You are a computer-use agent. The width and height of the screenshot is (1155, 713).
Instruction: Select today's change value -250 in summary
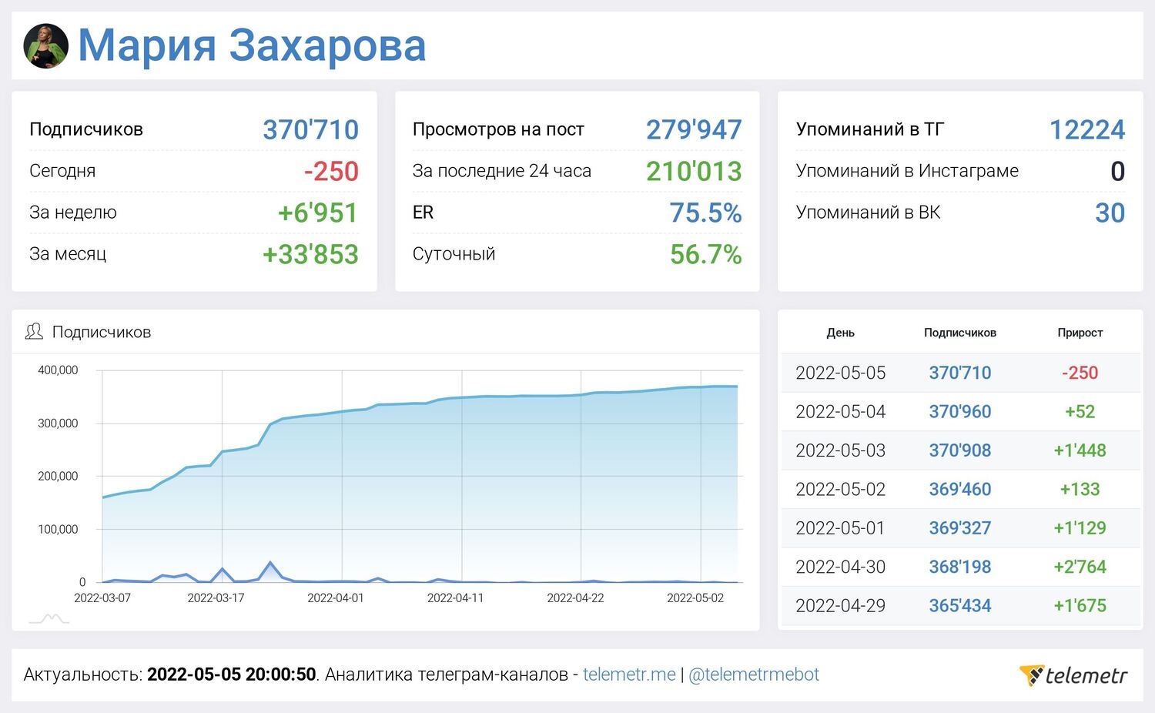[x=331, y=171]
